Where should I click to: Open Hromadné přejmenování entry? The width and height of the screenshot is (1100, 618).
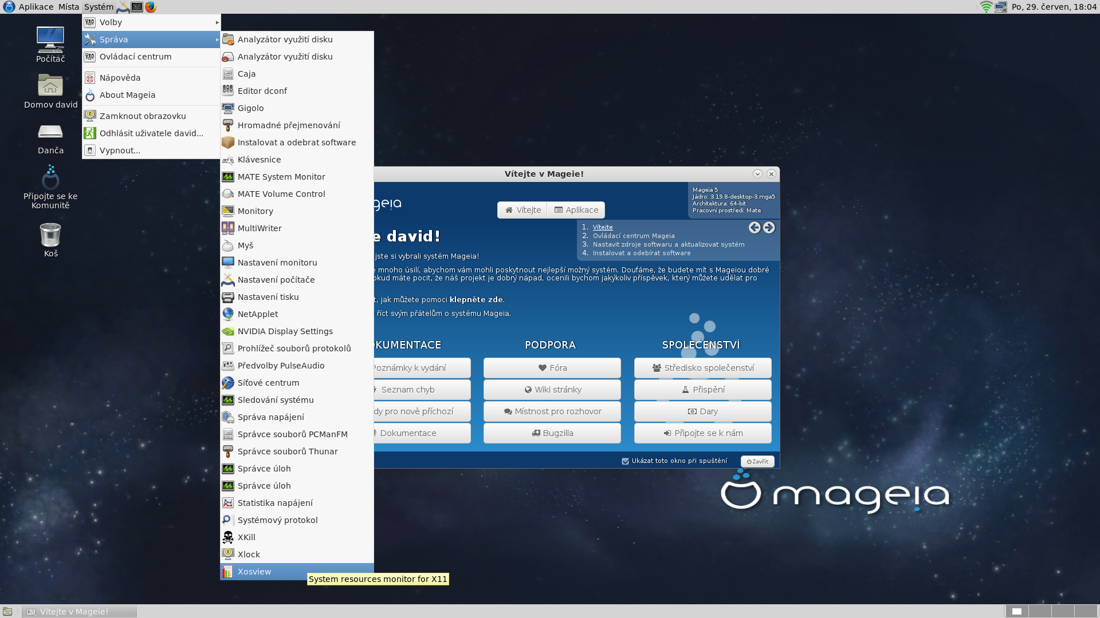[x=297, y=125]
